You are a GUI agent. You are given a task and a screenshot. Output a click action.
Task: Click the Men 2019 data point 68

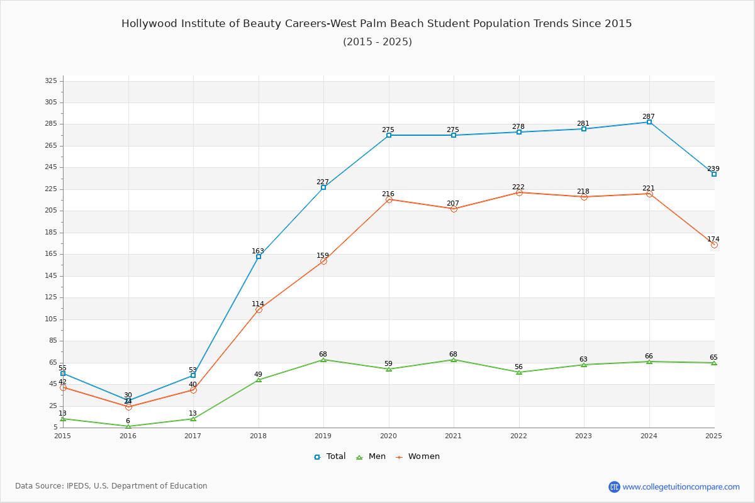pyautogui.click(x=323, y=360)
